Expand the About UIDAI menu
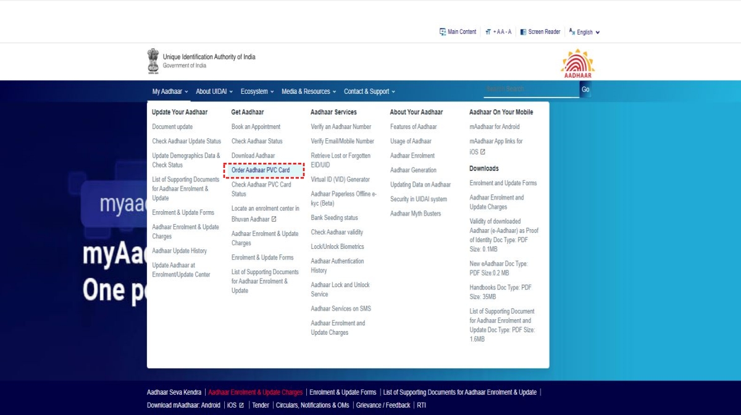Screen dimensions: 741x415 pos(214,91)
